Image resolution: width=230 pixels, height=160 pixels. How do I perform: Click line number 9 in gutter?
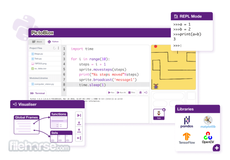tap(64, 90)
